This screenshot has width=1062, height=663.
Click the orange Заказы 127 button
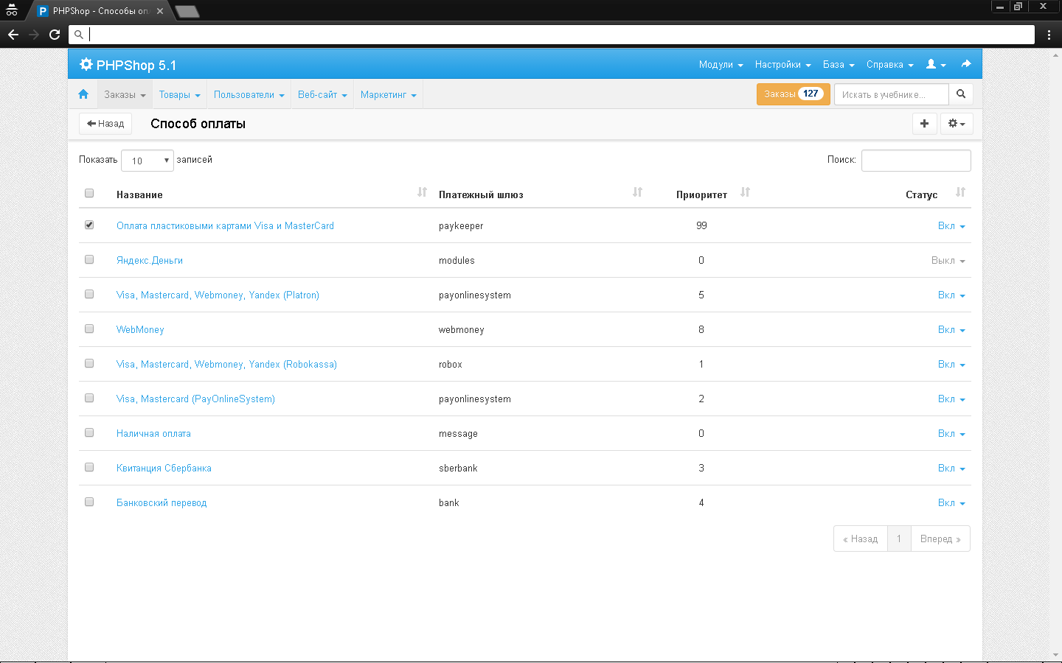793,94
